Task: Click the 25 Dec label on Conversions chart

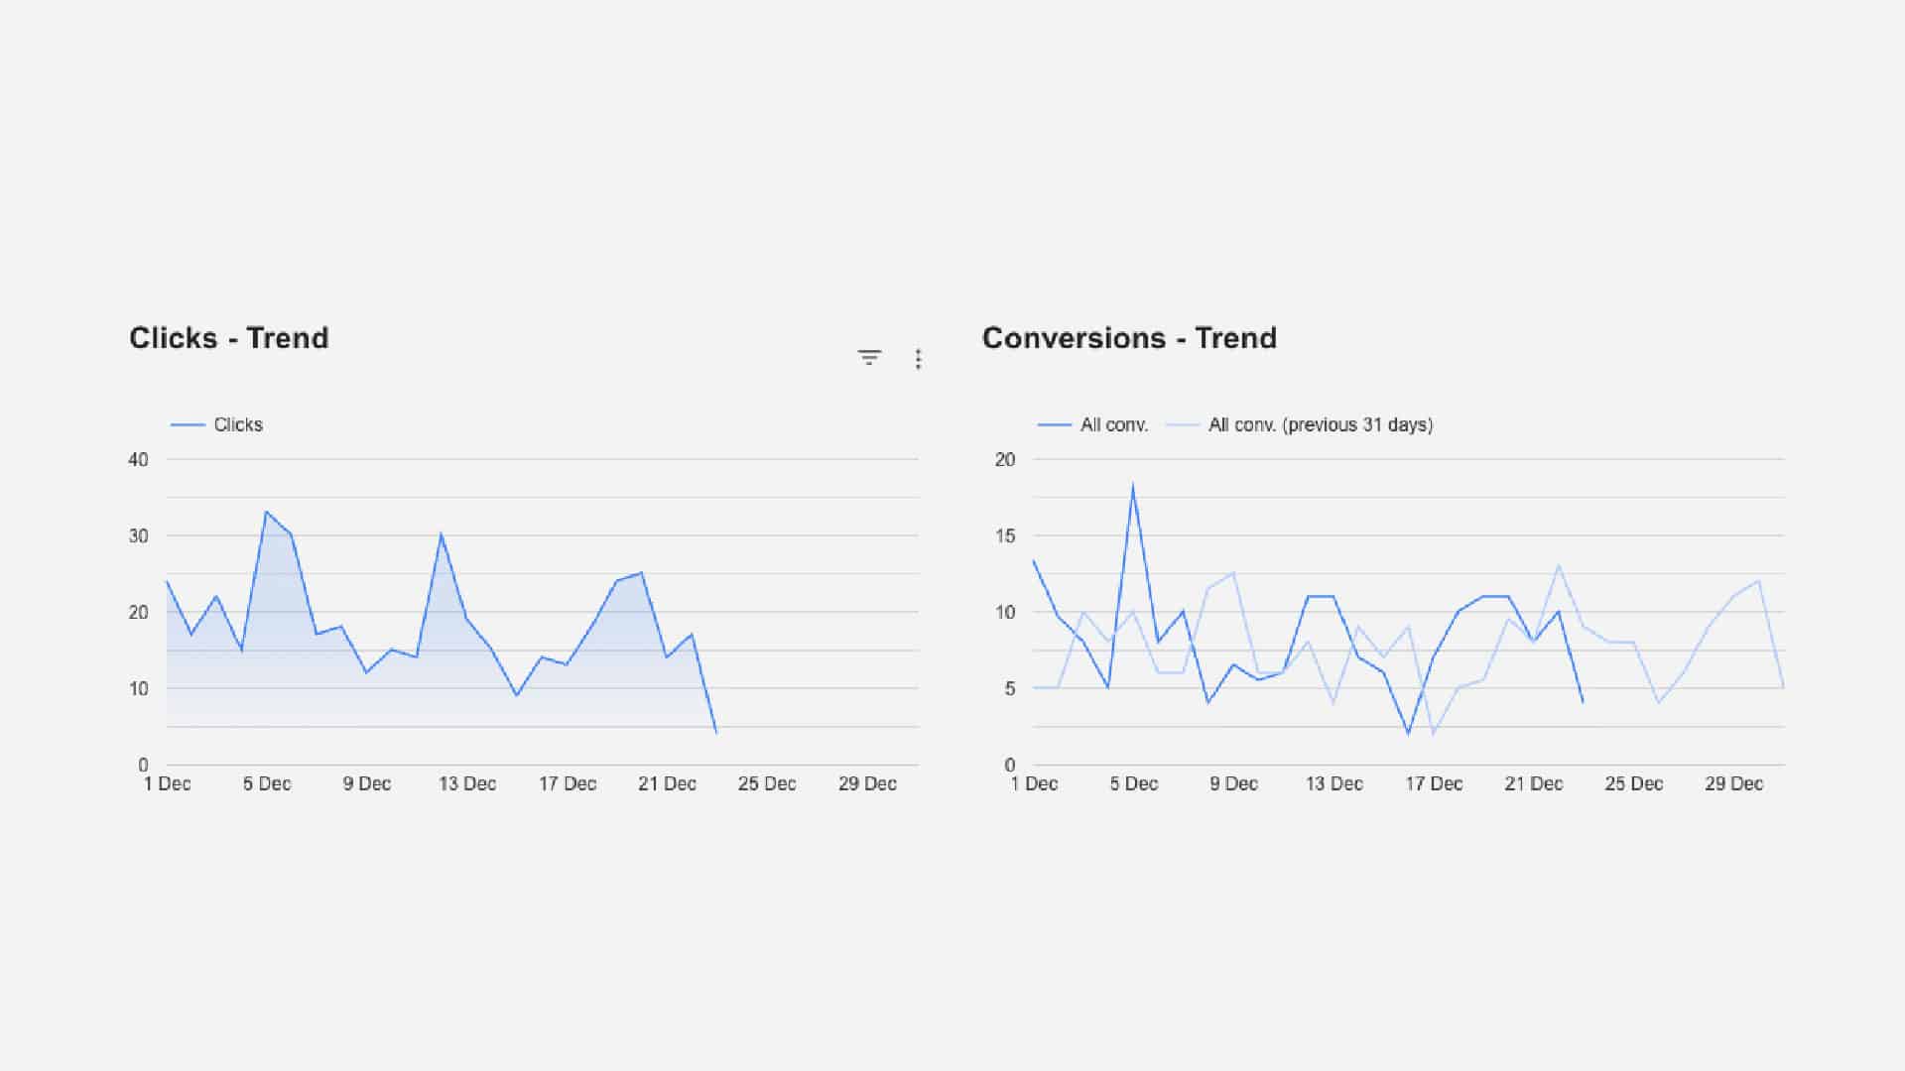Action: point(1633,783)
